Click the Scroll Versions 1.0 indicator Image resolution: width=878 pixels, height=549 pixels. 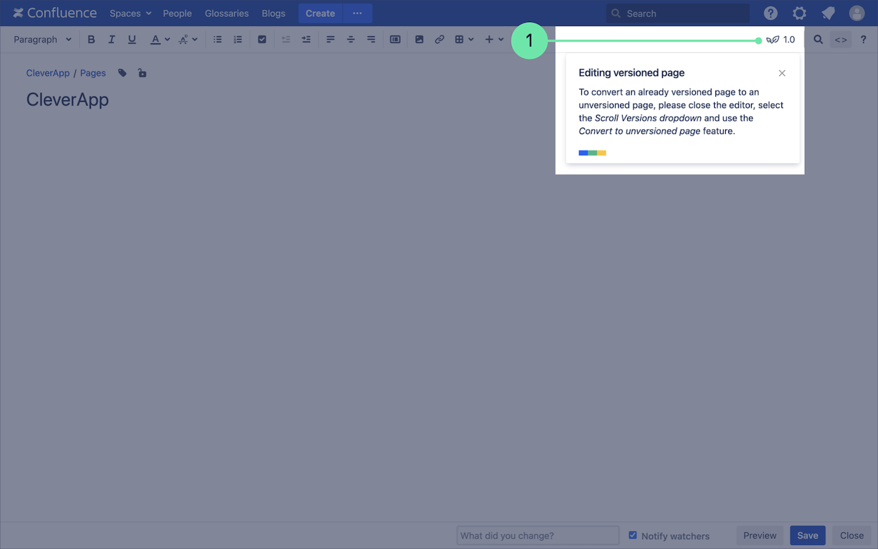781,40
